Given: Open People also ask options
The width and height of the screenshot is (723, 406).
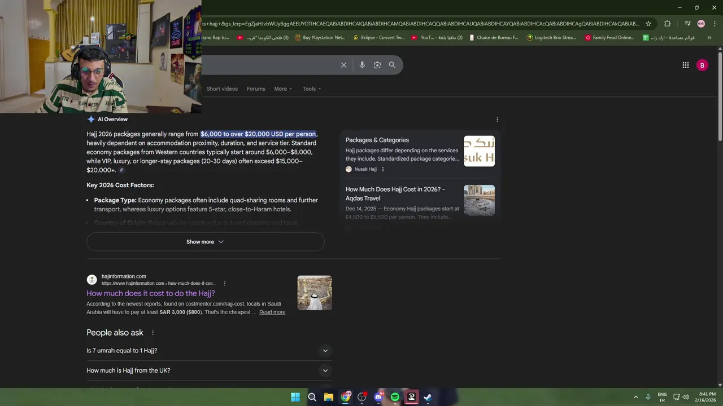Looking at the screenshot, I should click(153, 333).
